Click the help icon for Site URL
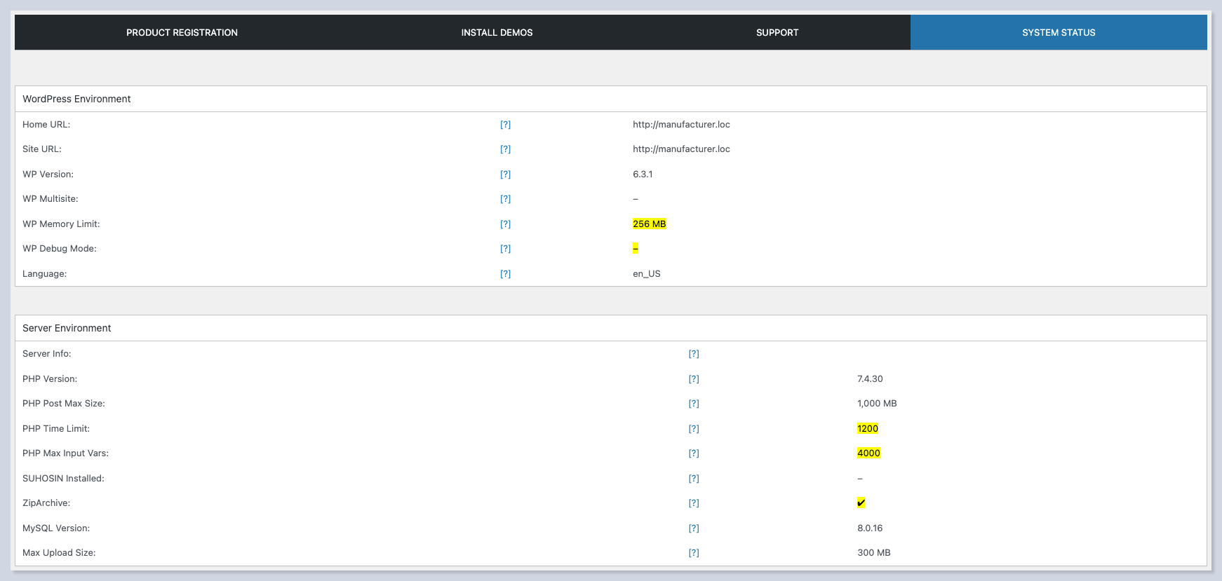 [x=505, y=149]
